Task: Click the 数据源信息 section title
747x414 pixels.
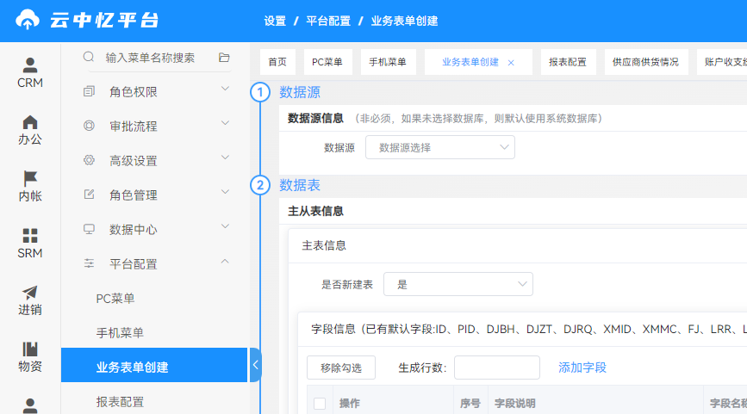Action: click(315, 119)
